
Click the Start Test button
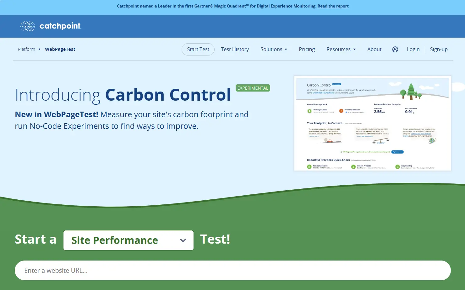[x=198, y=49]
